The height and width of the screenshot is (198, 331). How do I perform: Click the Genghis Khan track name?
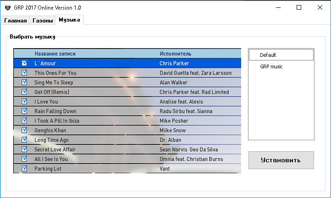click(50, 131)
